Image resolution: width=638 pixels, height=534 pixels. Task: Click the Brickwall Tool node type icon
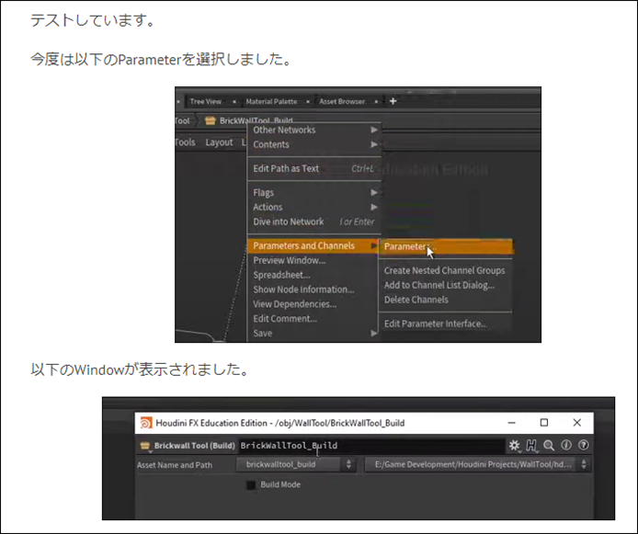click(x=145, y=446)
